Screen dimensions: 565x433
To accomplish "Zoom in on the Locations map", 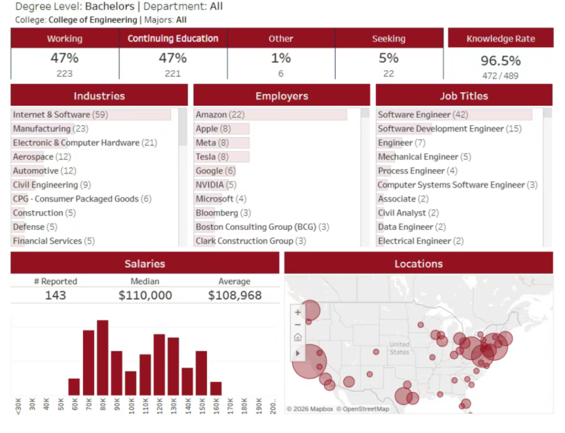I will pos(297,312).
